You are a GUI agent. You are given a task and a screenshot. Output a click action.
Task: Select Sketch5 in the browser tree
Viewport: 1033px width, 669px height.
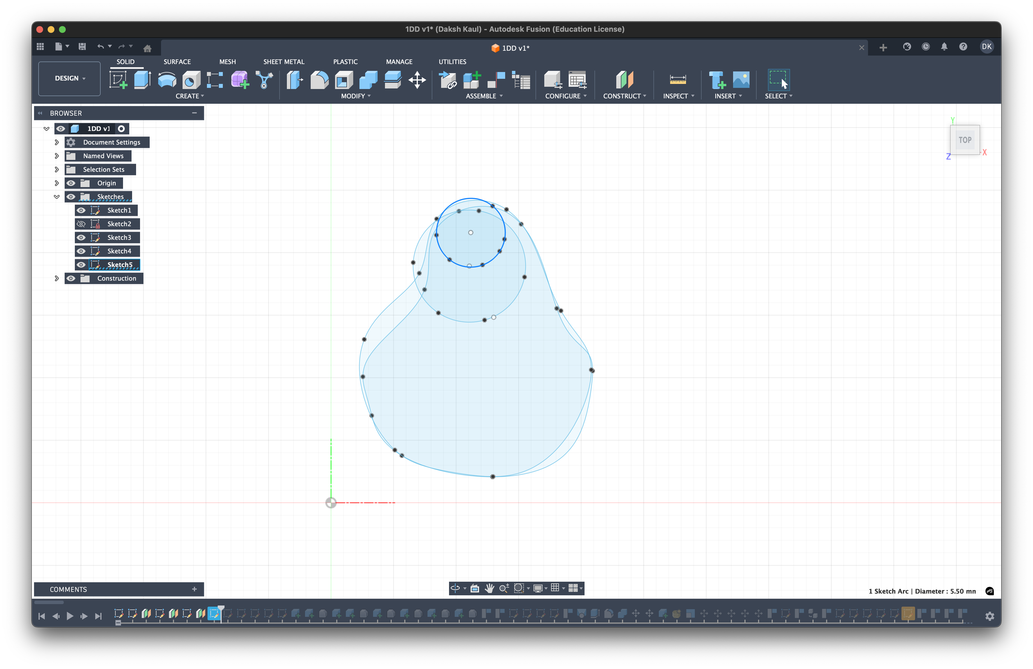120,265
